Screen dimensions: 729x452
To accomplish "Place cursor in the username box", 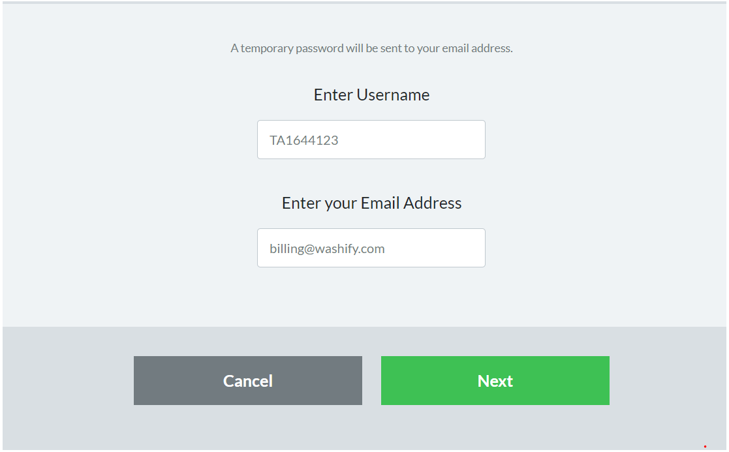I will 371,140.
